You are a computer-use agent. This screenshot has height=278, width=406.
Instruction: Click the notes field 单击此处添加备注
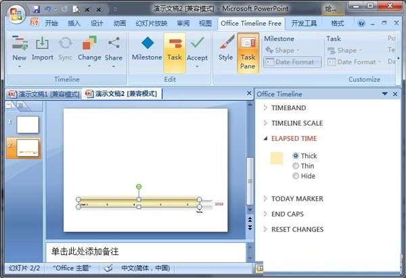click(x=145, y=252)
